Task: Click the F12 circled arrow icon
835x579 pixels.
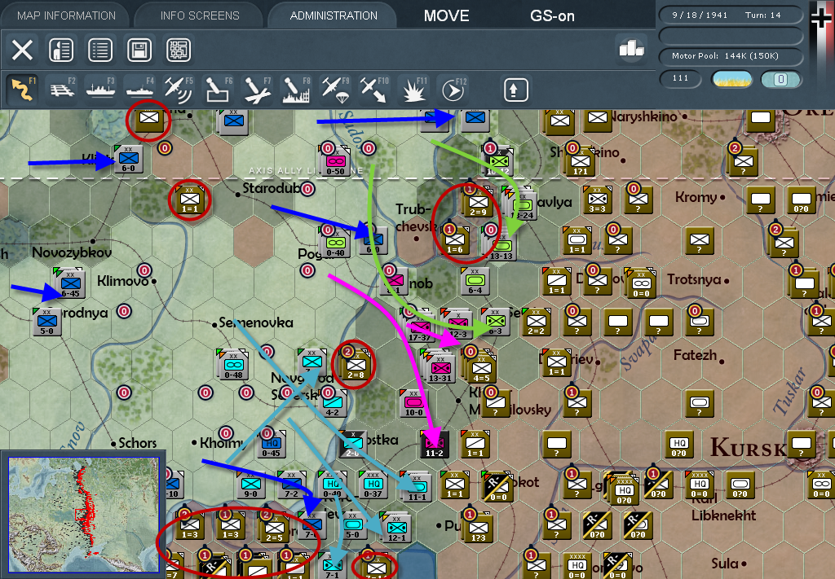Action: click(453, 89)
